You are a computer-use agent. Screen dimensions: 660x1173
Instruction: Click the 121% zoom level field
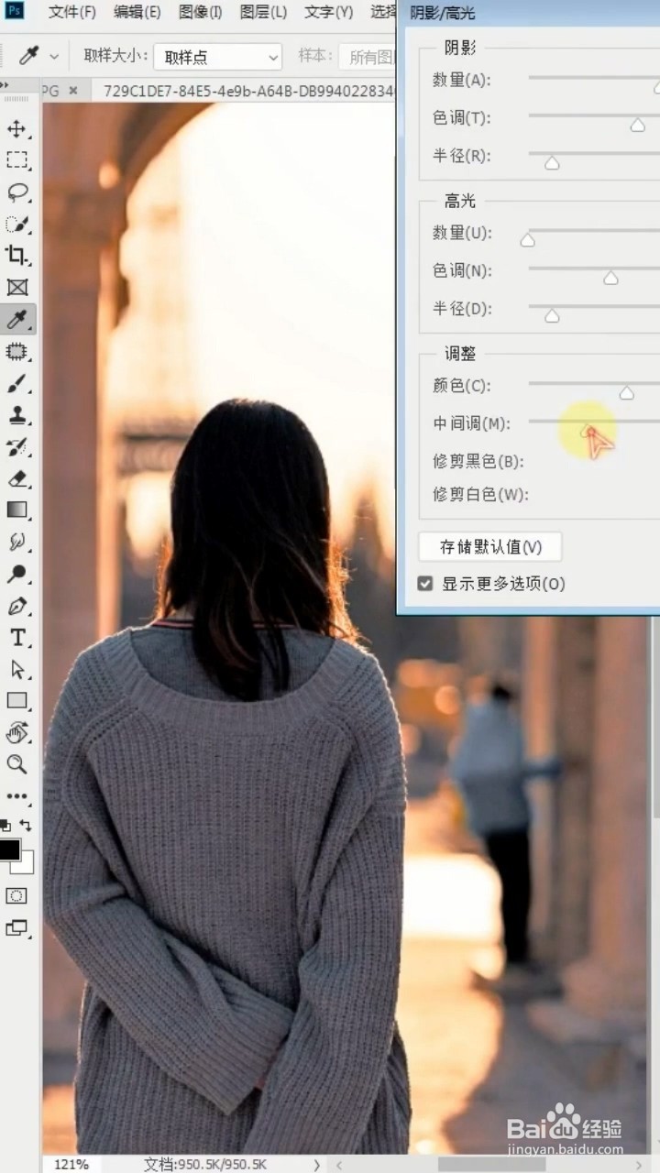71,1165
